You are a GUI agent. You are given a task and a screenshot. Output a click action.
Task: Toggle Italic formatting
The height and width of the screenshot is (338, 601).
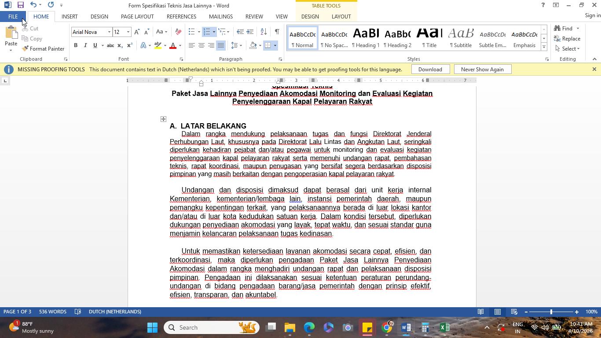85,45
